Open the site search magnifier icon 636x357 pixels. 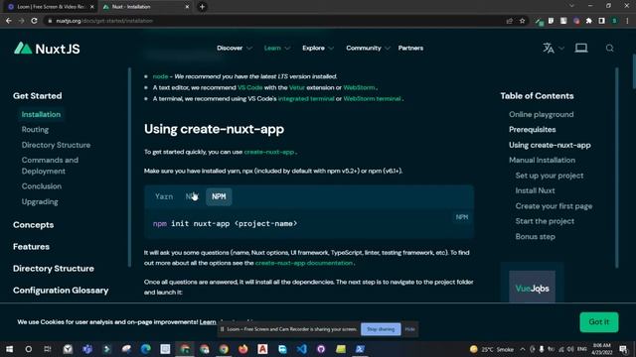point(609,49)
